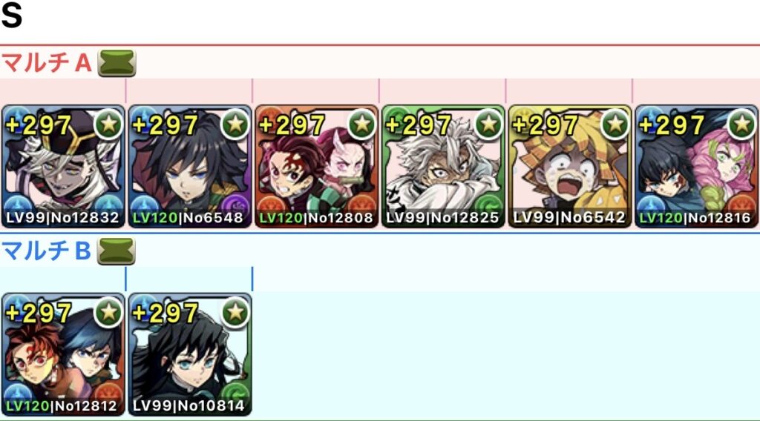Click the green badge next to マルチ B
This screenshot has width=760, height=421.
pyautogui.click(x=117, y=251)
